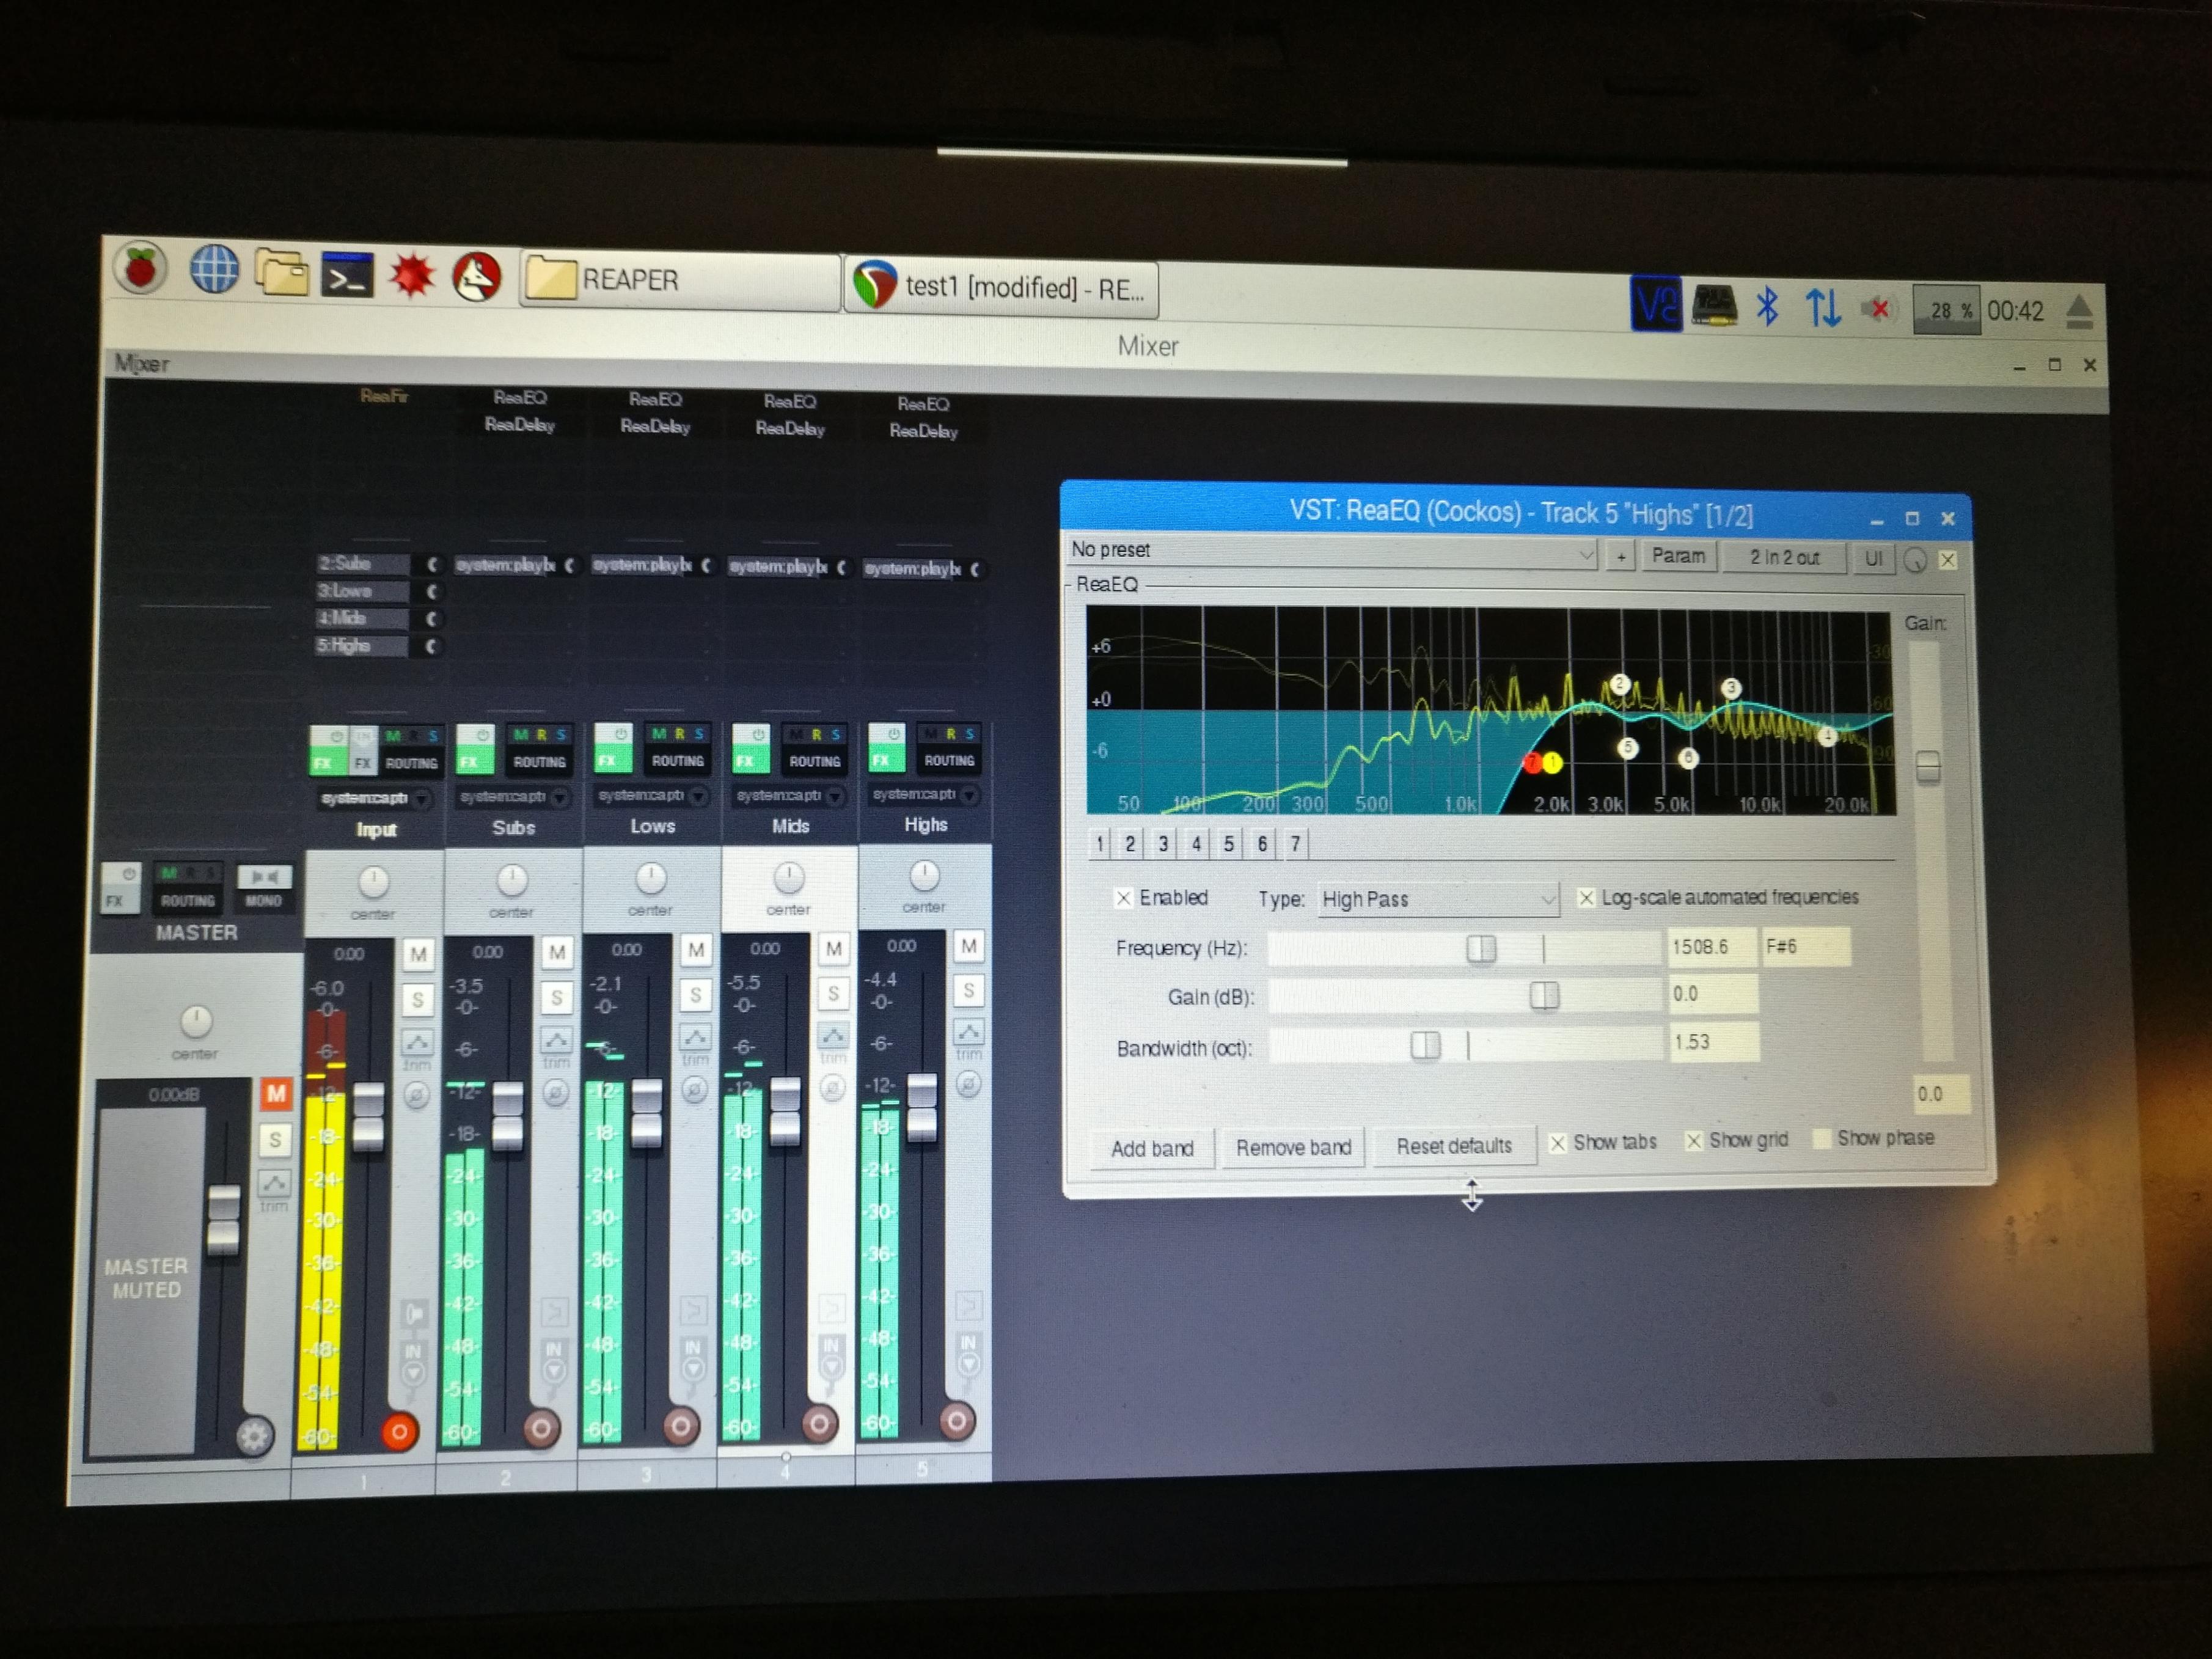Open ROUTING on the Highs track

tap(949, 760)
